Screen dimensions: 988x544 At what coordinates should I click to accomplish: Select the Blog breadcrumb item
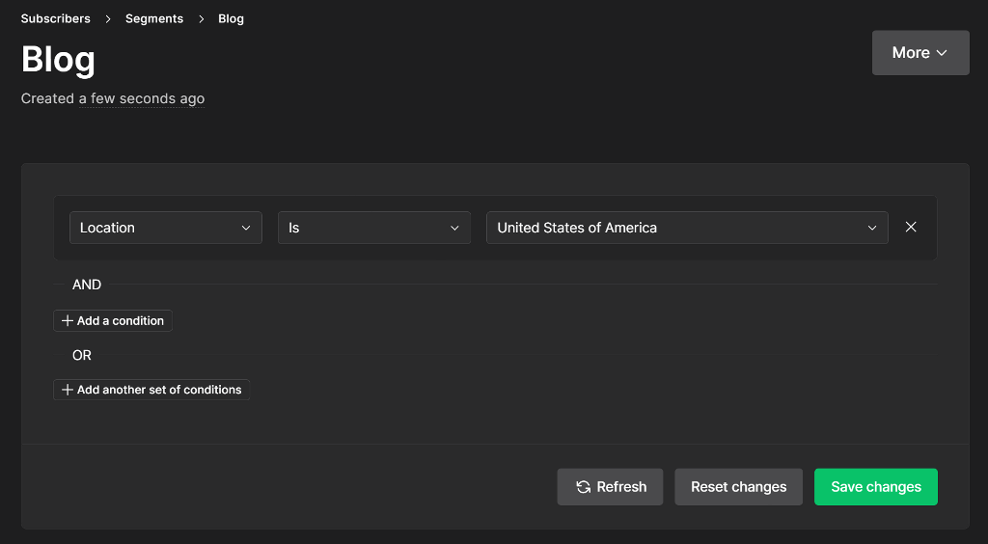coord(231,18)
